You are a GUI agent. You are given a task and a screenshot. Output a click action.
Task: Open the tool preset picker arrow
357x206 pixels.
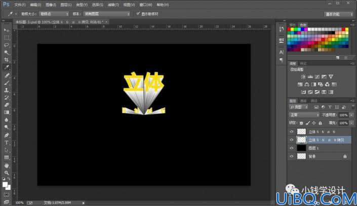point(16,14)
